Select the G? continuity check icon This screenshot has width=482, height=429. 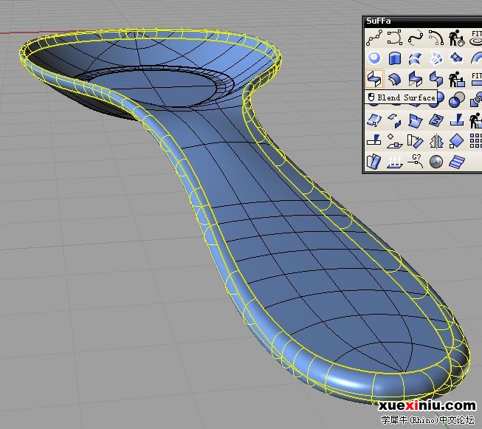point(416,162)
